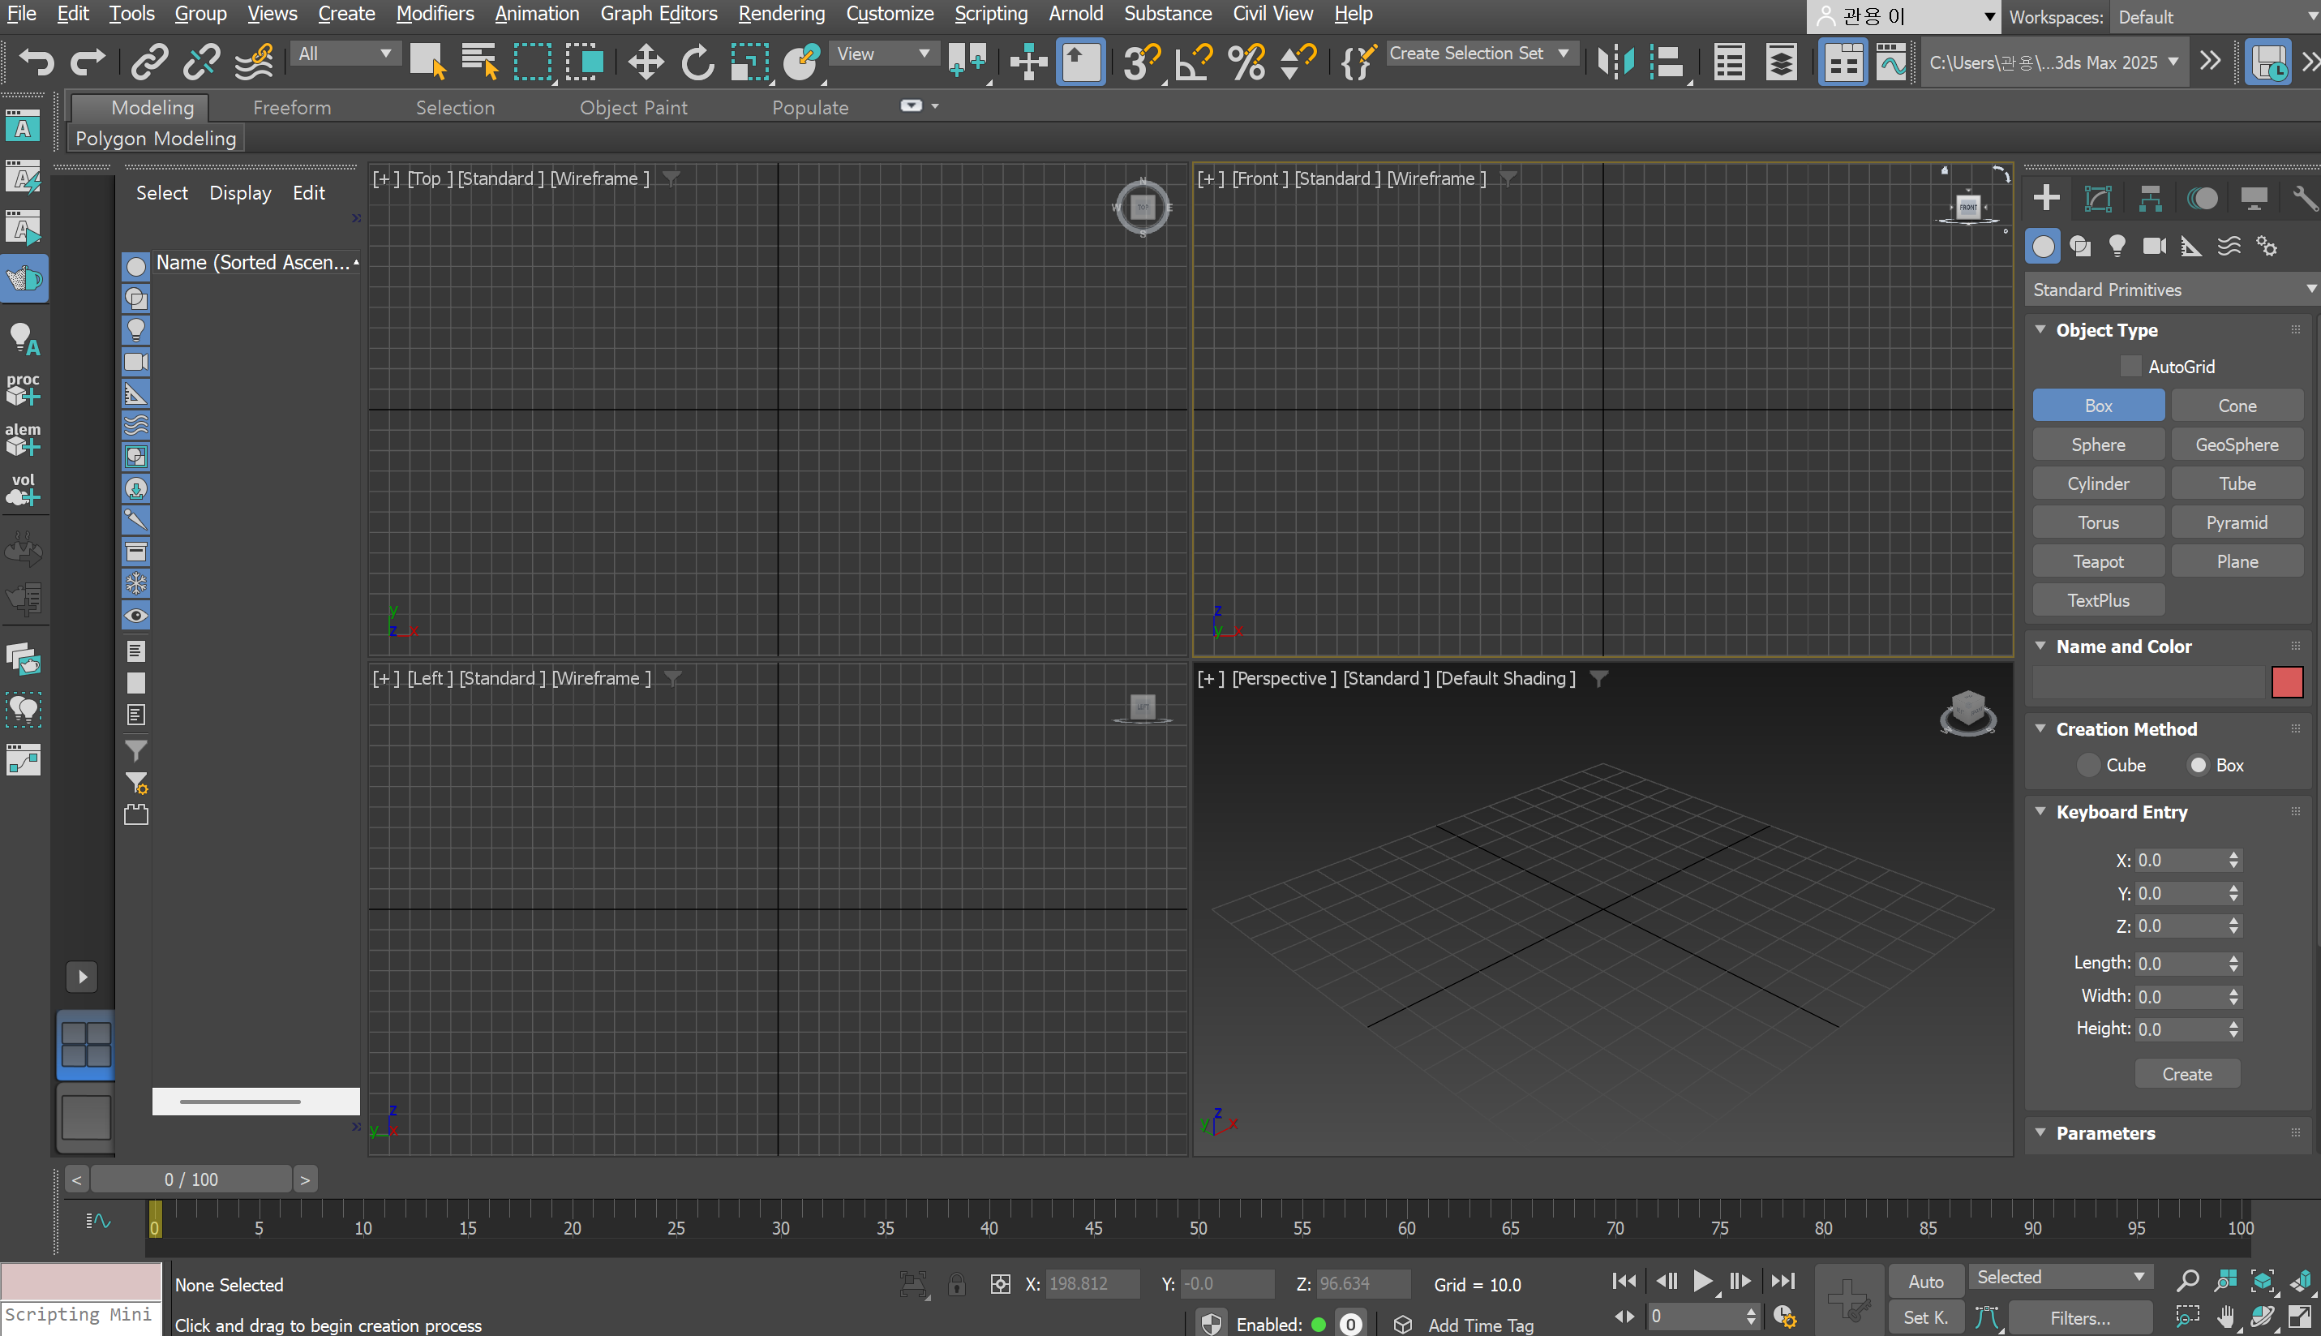The width and height of the screenshot is (2321, 1336).
Task: Enable the AutoGrid checkbox
Action: 2130,366
